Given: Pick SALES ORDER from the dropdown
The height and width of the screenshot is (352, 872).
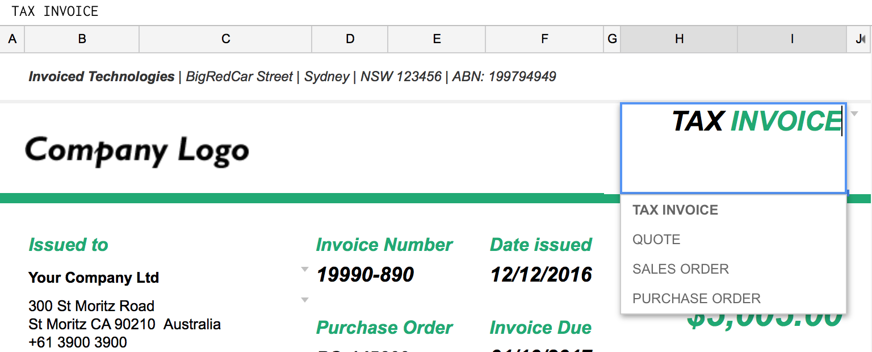Looking at the screenshot, I should [733, 269].
